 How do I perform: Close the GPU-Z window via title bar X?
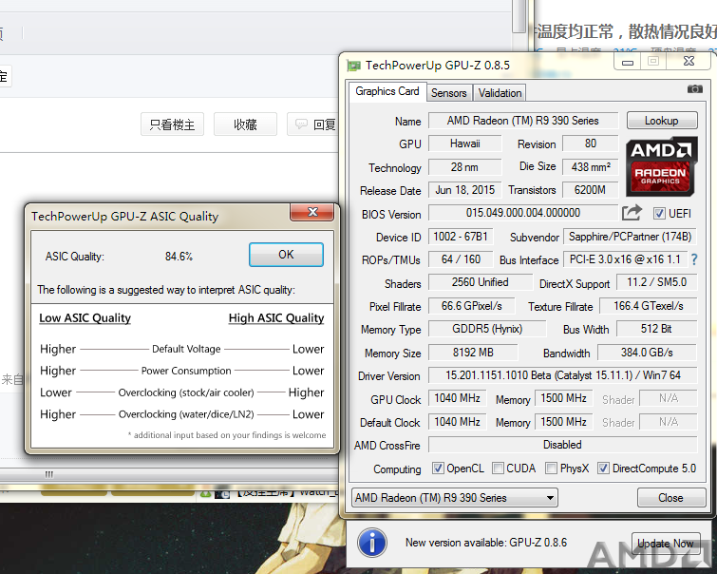tap(689, 61)
